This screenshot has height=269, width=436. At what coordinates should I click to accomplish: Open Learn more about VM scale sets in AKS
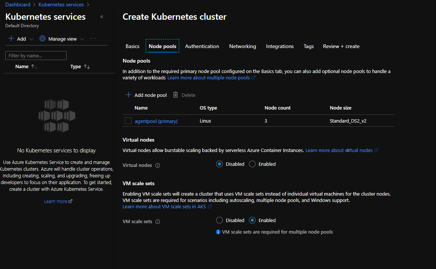164,206
